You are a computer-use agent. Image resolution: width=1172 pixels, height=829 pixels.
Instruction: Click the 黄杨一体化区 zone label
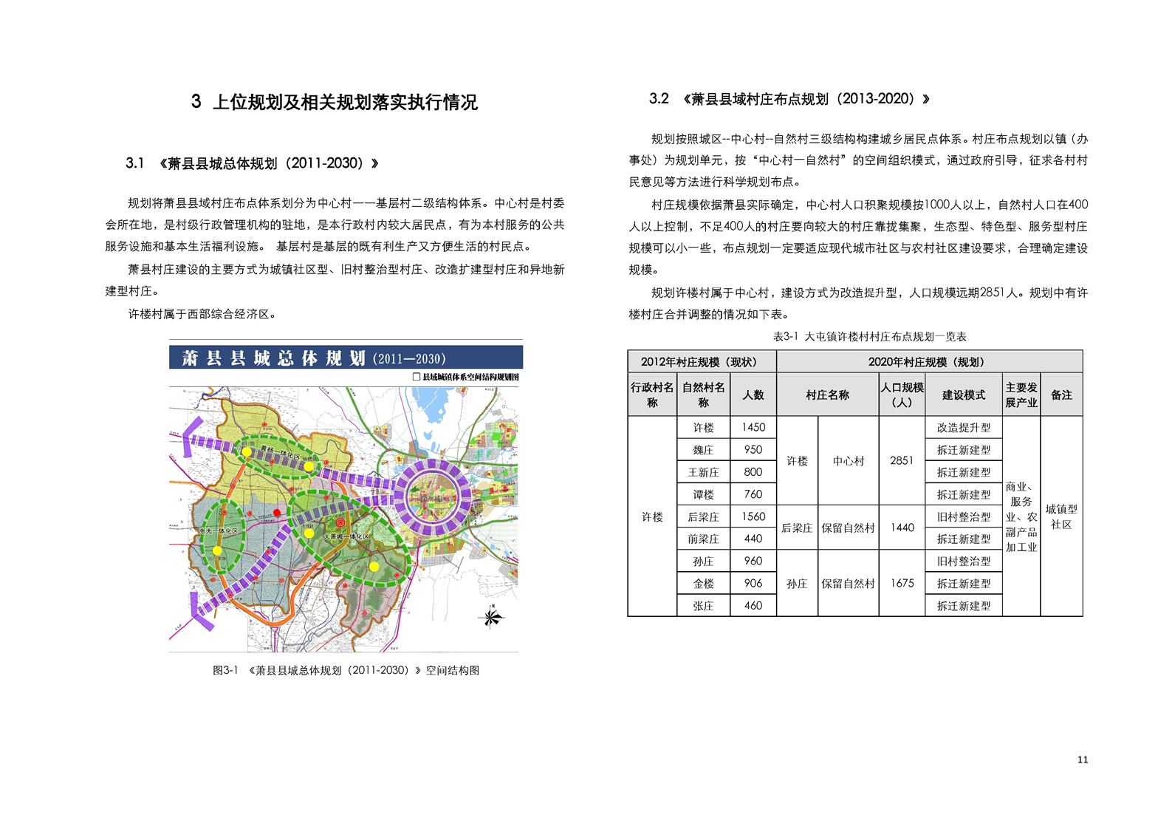(281, 457)
